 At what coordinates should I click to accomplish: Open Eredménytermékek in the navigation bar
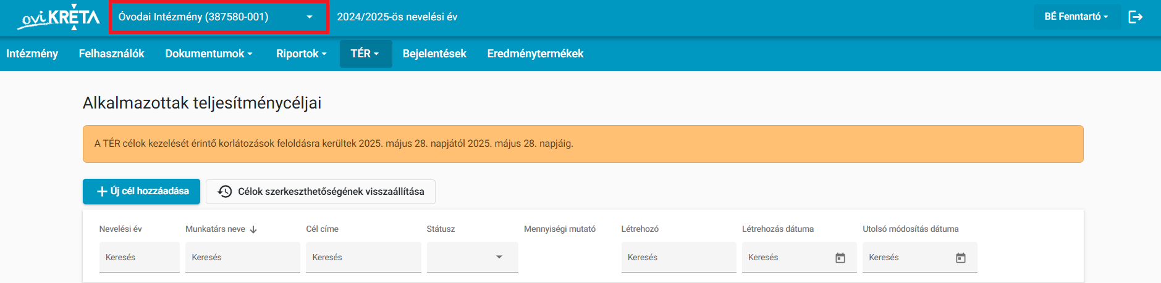point(536,54)
